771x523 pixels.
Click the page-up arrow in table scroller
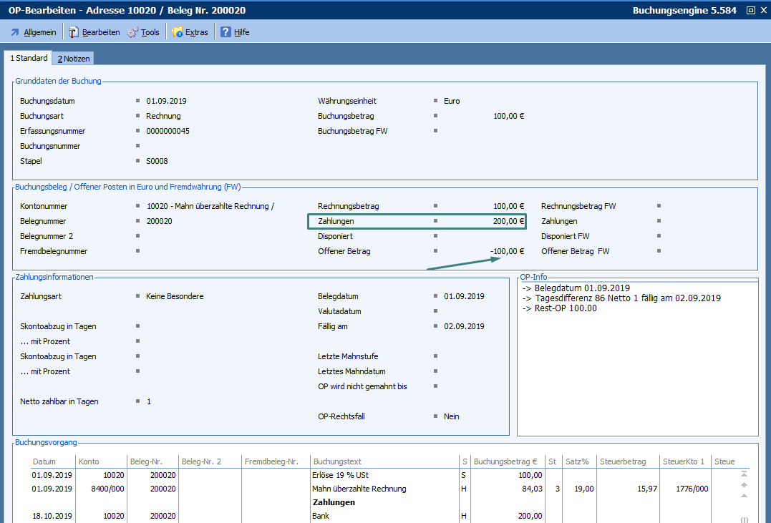(x=745, y=485)
